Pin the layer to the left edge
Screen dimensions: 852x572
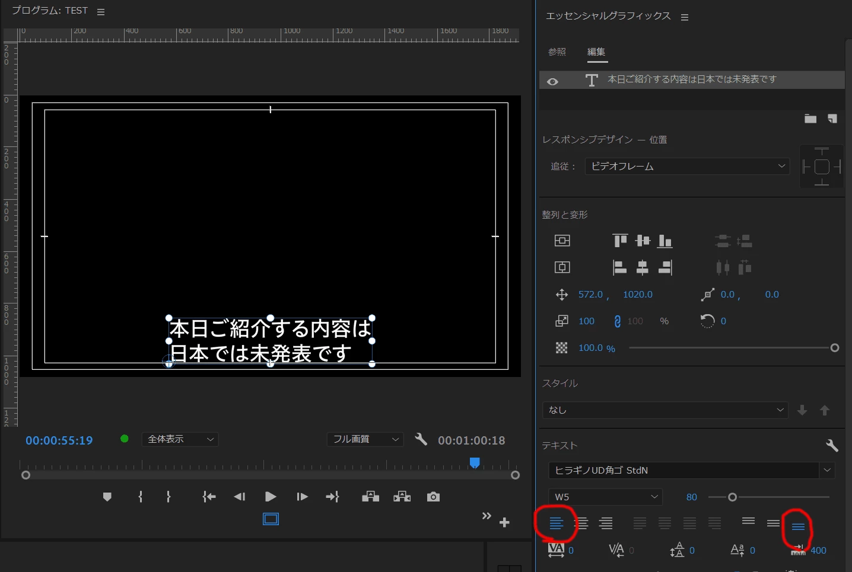click(806, 167)
